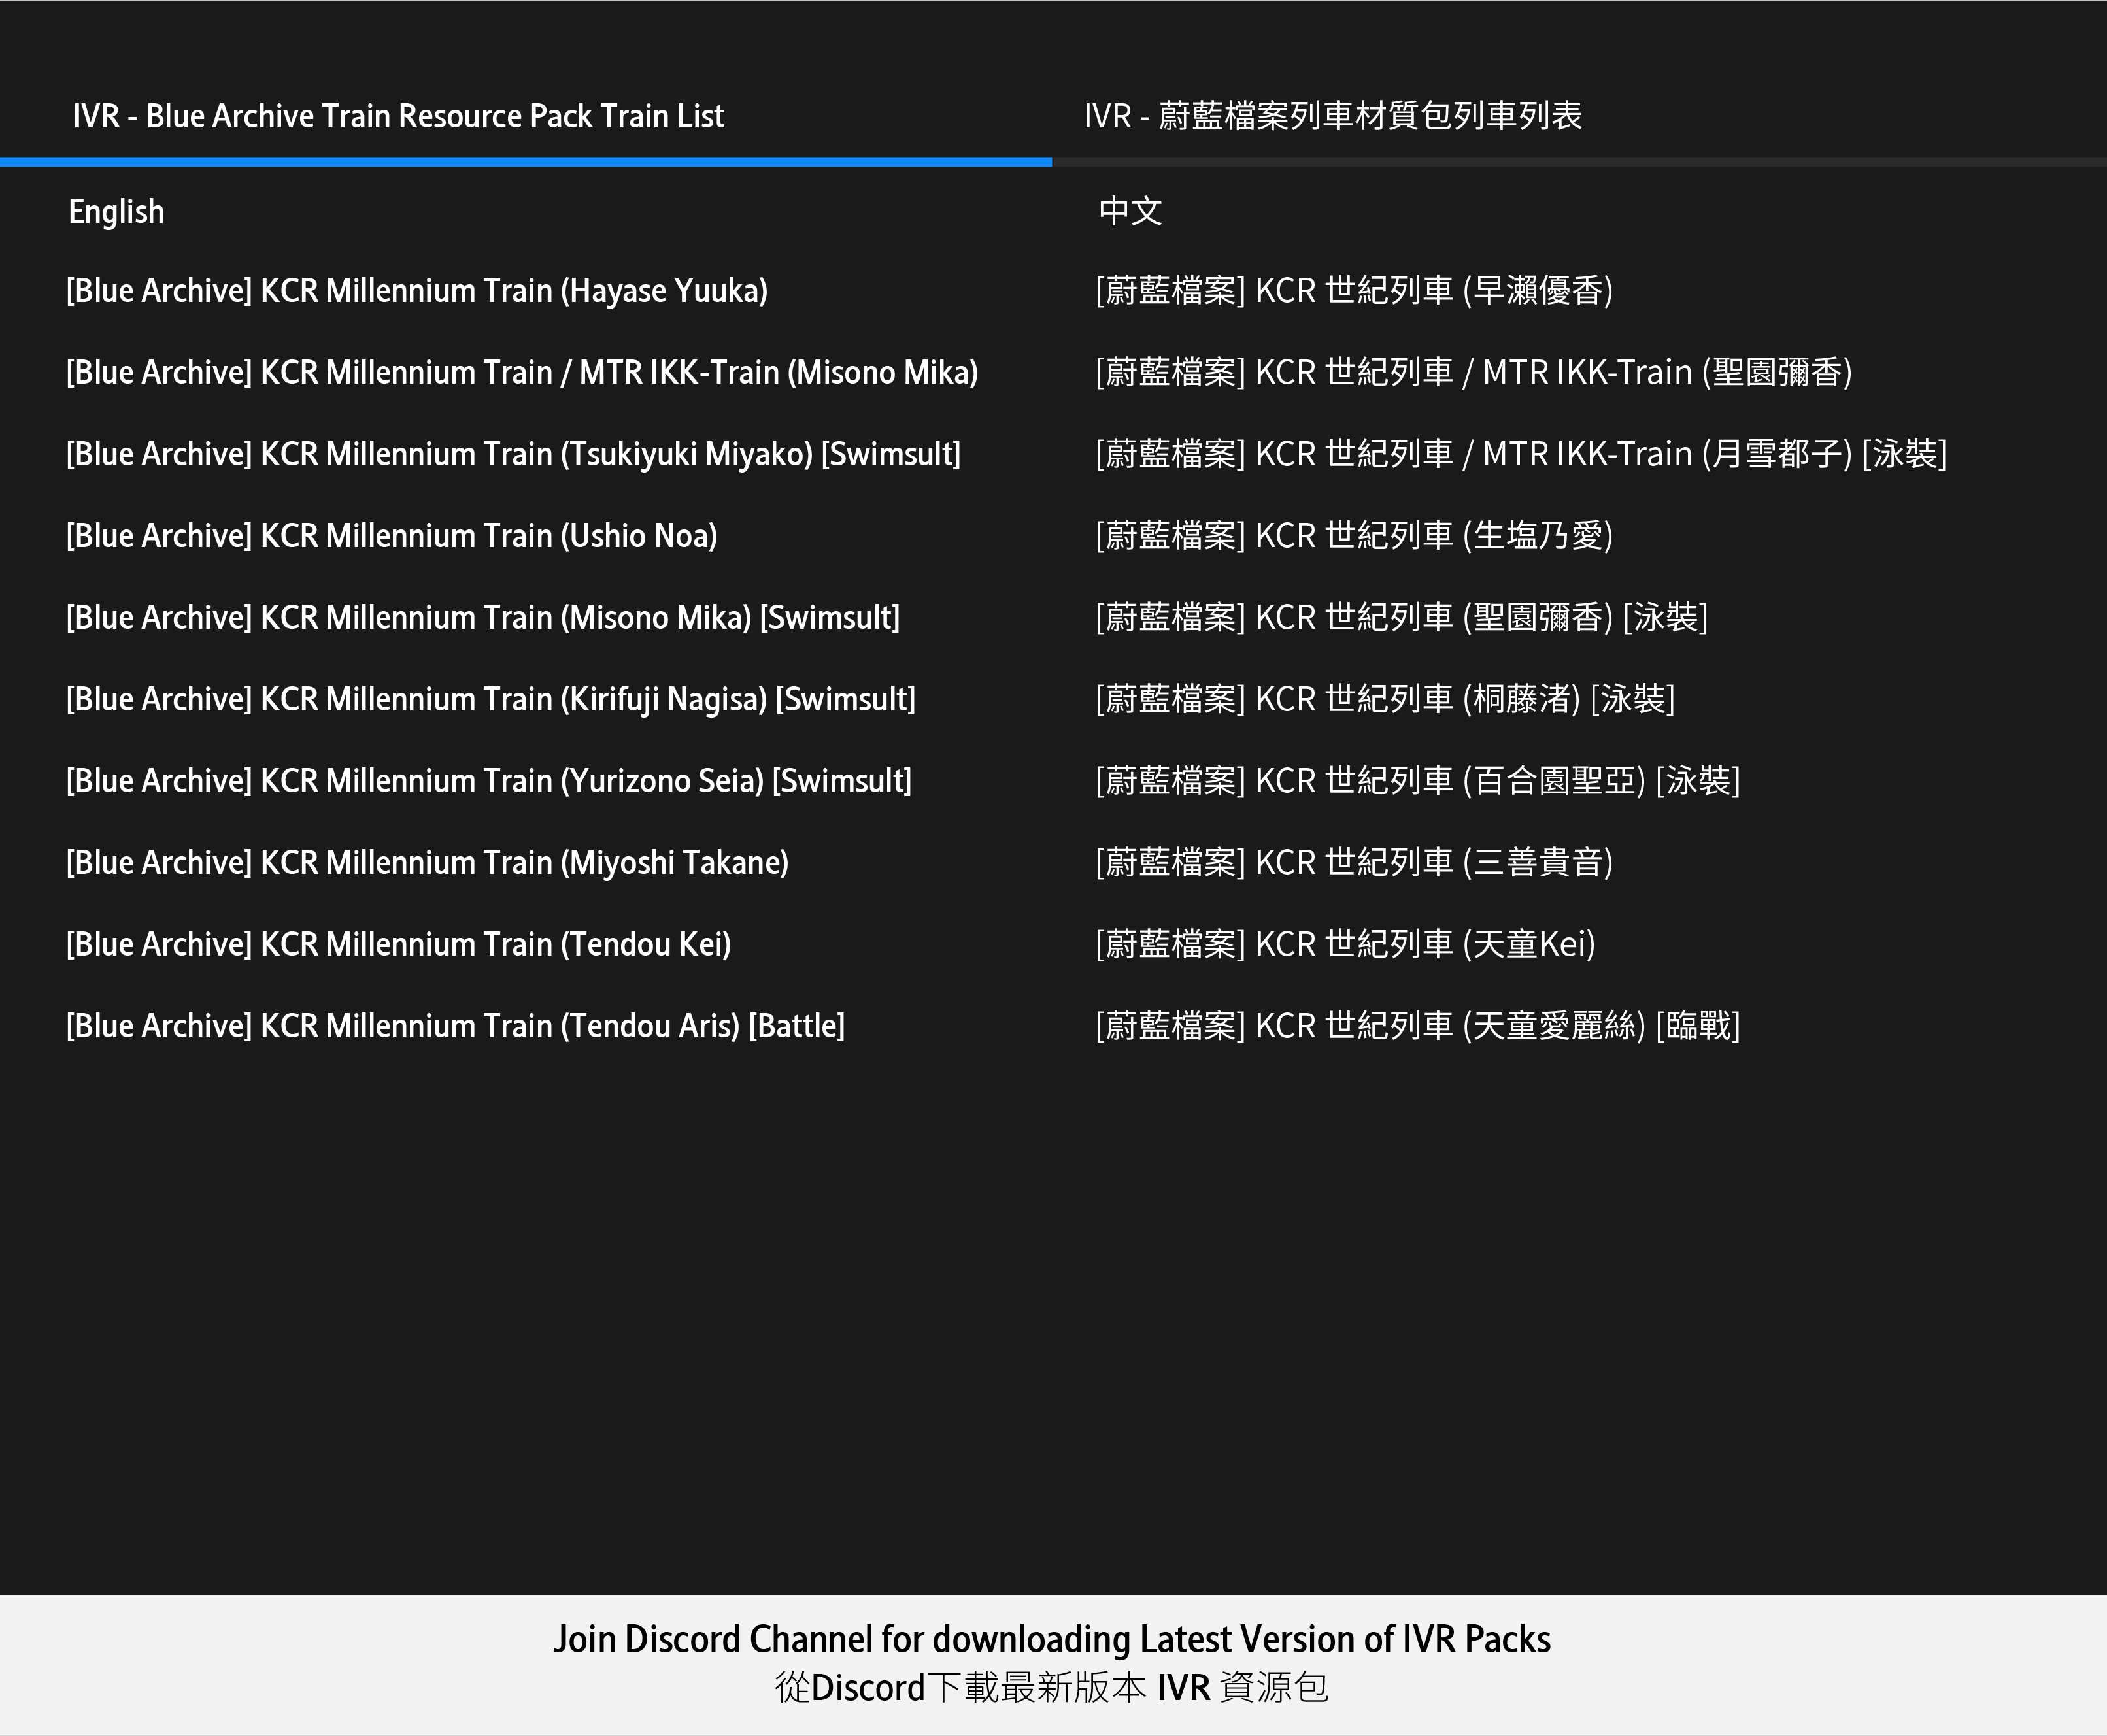Click the "English" column heading
This screenshot has height=1736, width=2107.
(x=116, y=212)
